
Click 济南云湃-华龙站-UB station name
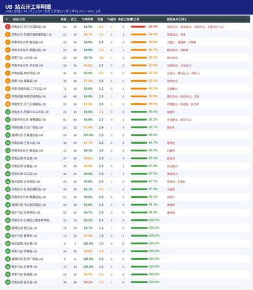click(x=24, y=158)
